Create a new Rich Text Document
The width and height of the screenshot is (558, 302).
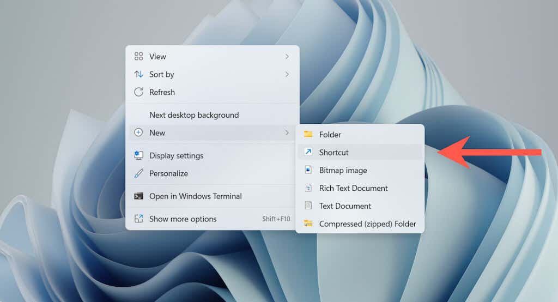(360, 188)
